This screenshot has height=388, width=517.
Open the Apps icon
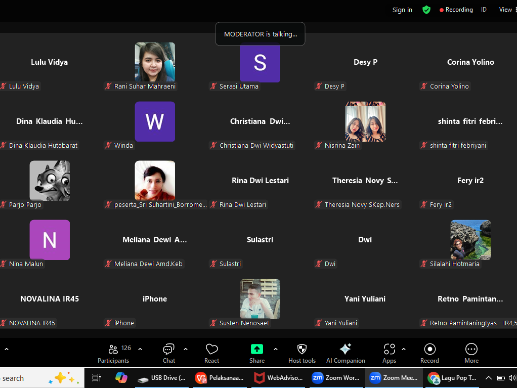coord(389,353)
